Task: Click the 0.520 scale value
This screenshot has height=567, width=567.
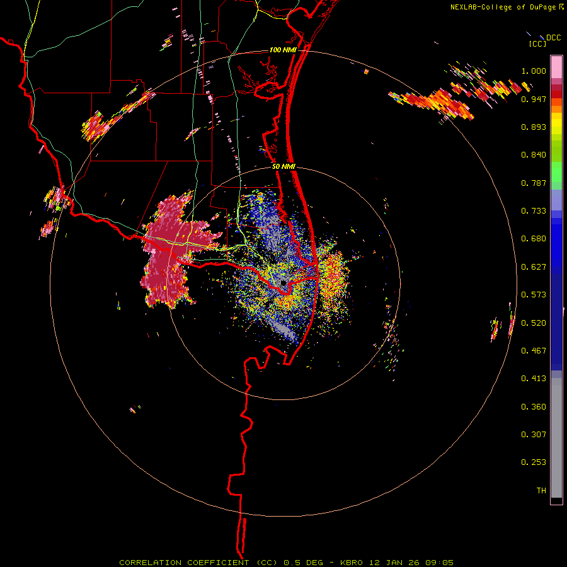Action: 534,323
